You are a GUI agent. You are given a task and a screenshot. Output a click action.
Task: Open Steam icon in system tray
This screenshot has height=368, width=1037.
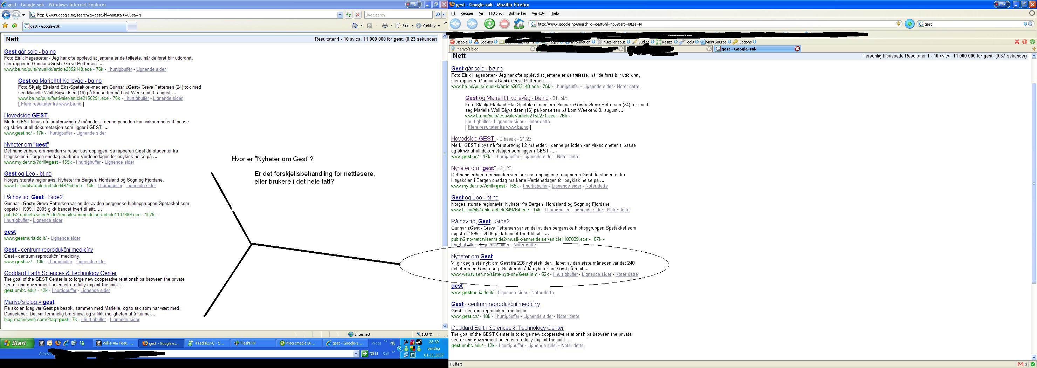419,342
